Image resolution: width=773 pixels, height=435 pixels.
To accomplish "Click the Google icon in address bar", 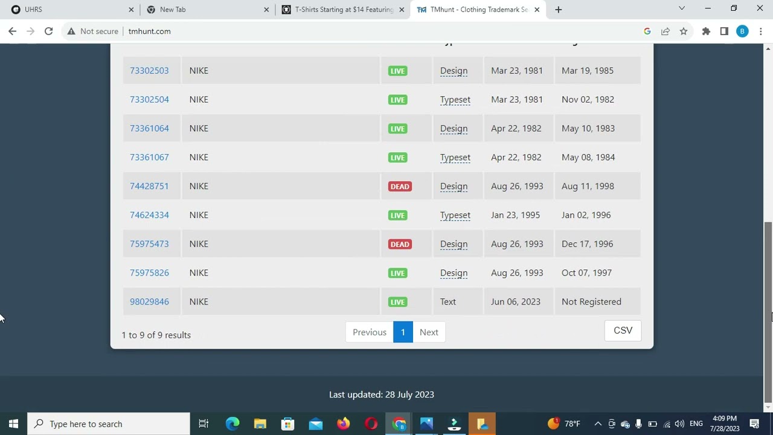I will (647, 31).
